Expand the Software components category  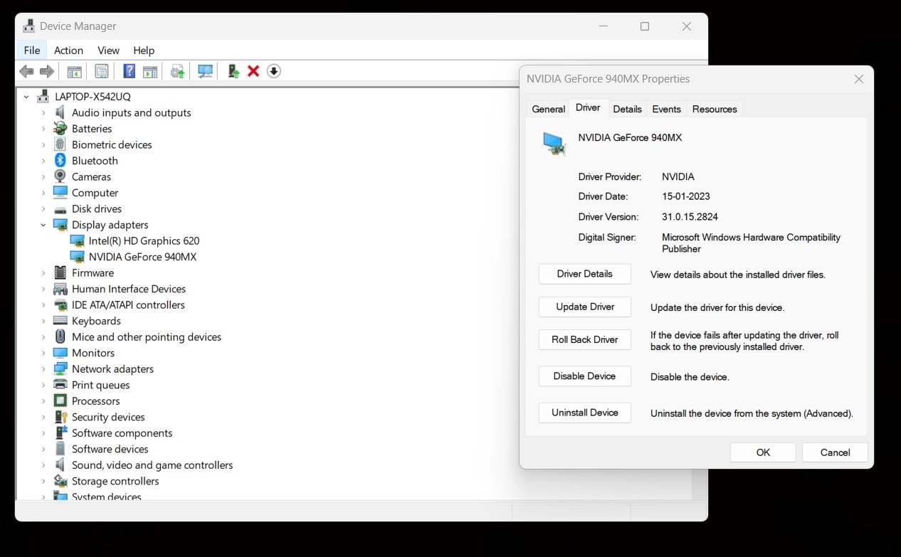pyautogui.click(x=43, y=433)
